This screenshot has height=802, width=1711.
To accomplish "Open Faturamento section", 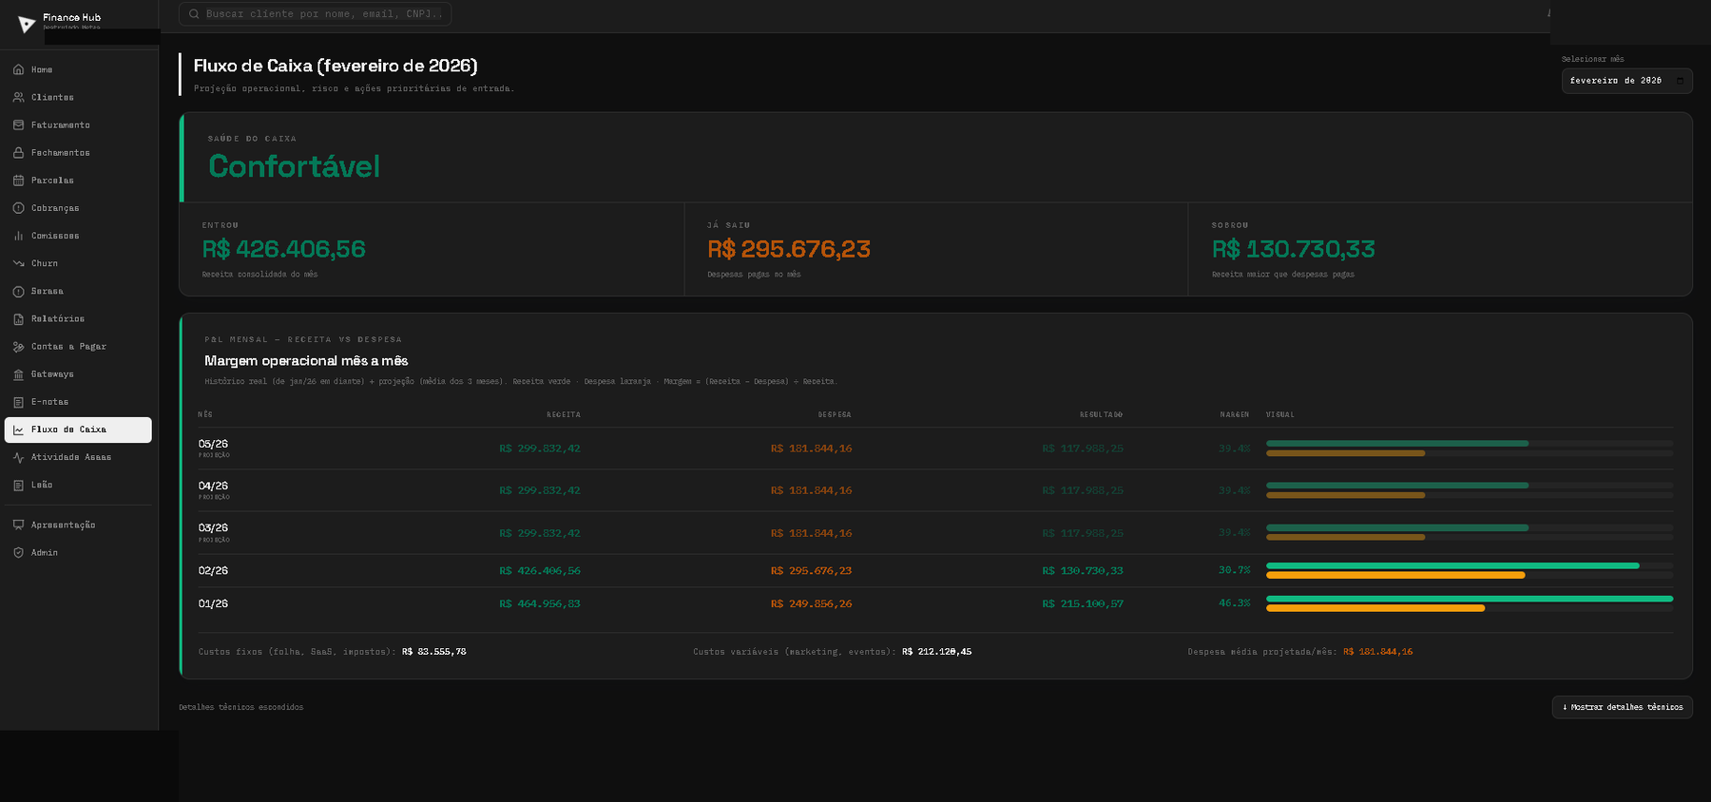I will 78,124.
